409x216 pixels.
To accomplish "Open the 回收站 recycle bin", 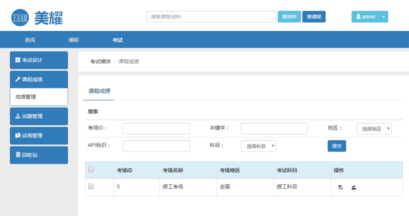I will pos(39,155).
